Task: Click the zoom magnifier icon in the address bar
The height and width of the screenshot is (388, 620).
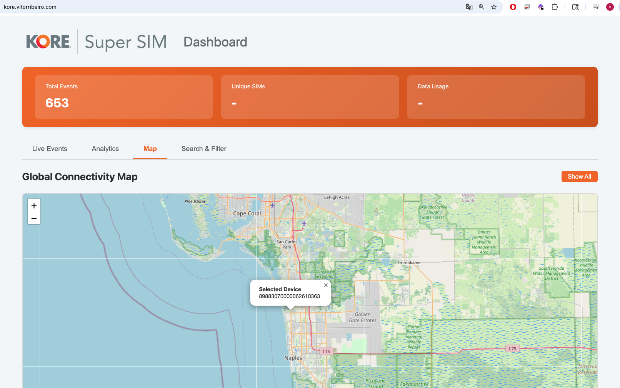Action: click(481, 7)
